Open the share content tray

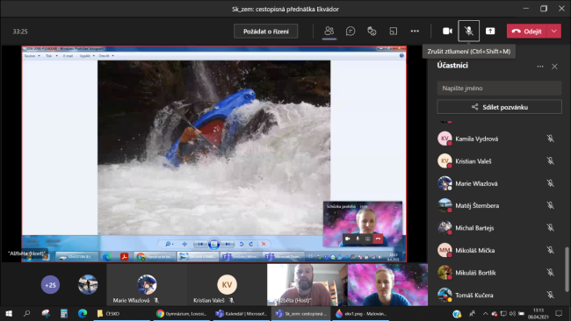[490, 32]
